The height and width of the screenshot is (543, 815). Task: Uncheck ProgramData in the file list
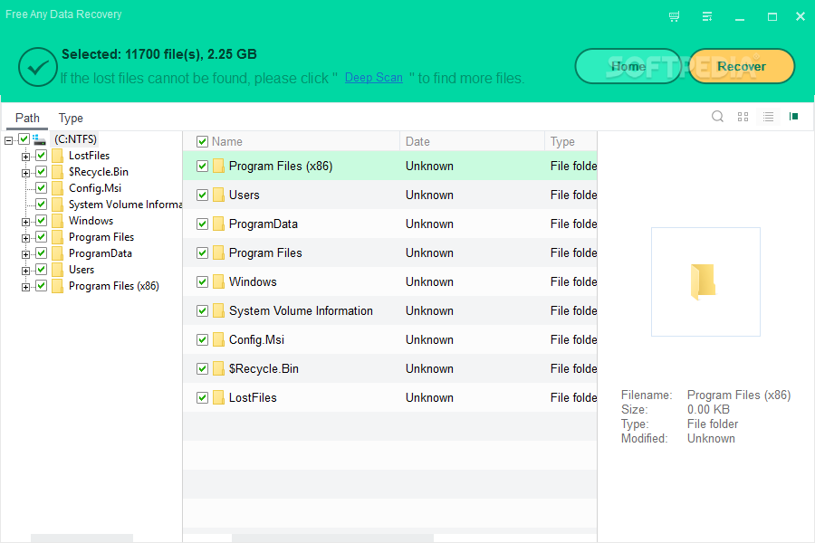tap(202, 224)
